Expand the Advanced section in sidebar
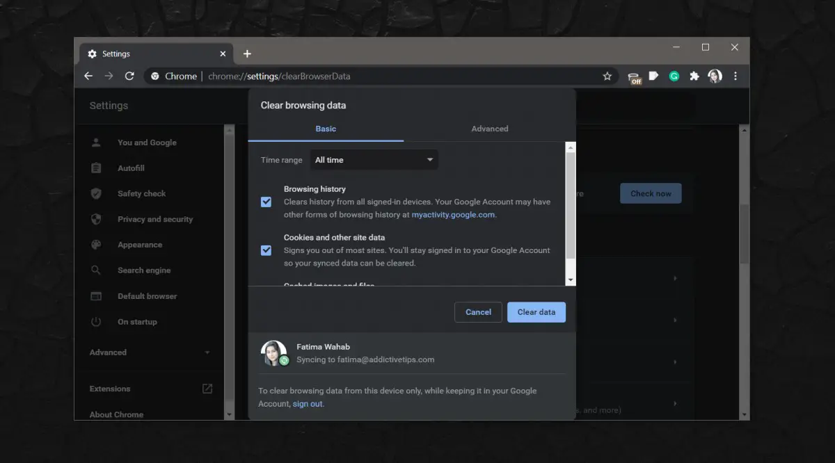Viewport: 835px width, 463px height. [150, 352]
